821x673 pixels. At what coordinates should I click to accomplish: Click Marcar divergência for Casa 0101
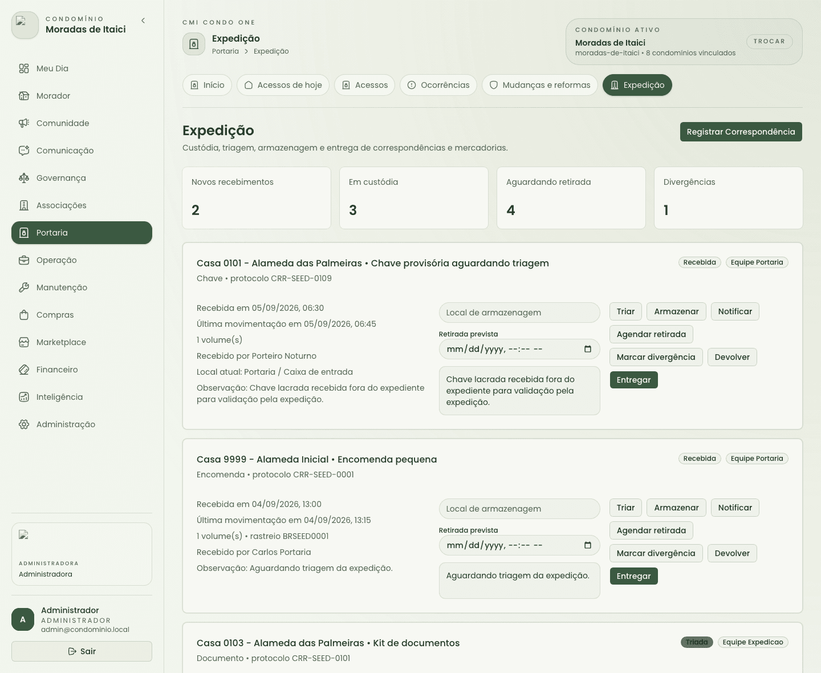[x=656, y=357]
